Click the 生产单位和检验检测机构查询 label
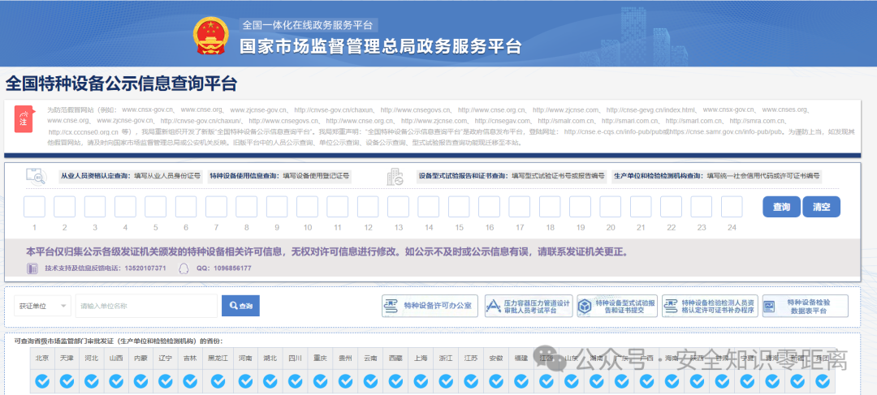The width and height of the screenshot is (877, 395). pyautogui.click(x=659, y=176)
